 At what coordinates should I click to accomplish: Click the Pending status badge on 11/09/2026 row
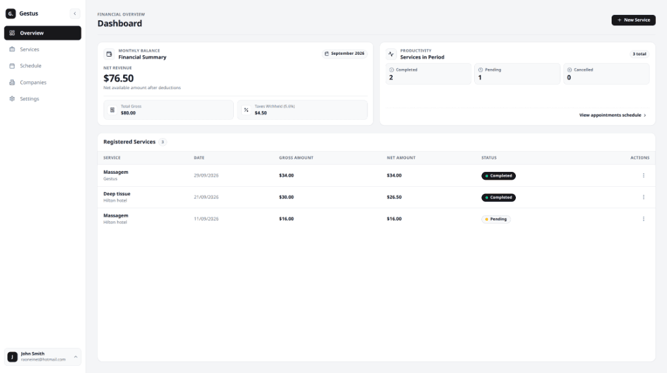(x=496, y=219)
